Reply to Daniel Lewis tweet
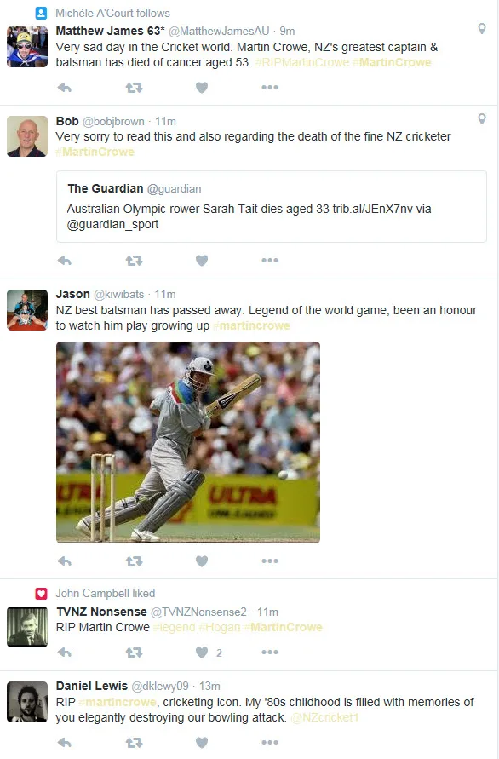Image resolution: width=499 pixels, height=759 pixels. (x=65, y=743)
